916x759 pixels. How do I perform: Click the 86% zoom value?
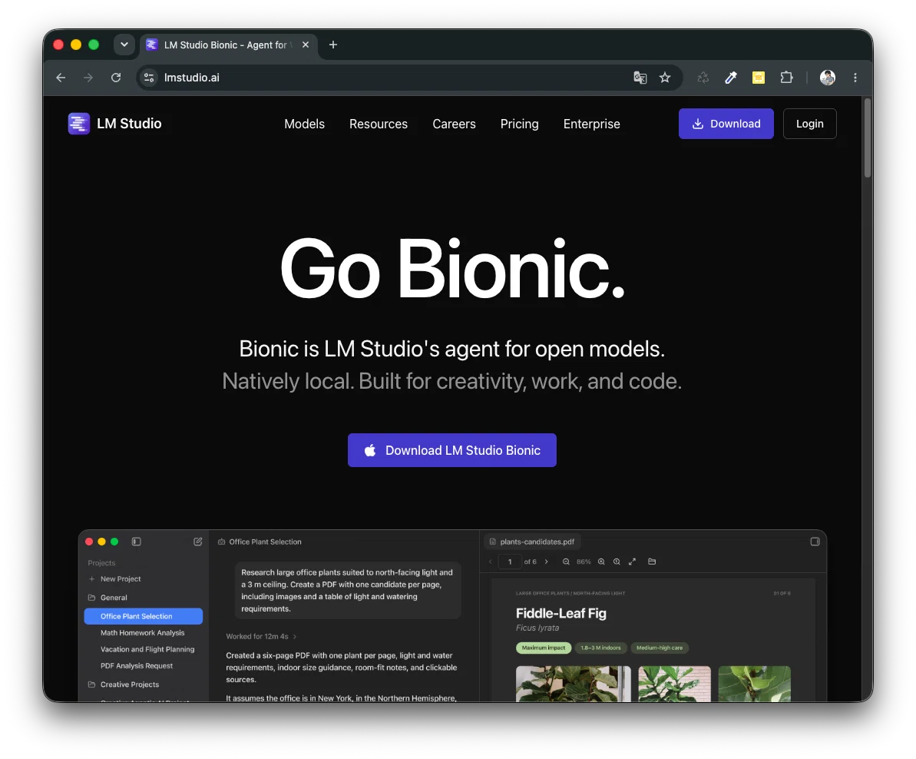click(x=584, y=562)
